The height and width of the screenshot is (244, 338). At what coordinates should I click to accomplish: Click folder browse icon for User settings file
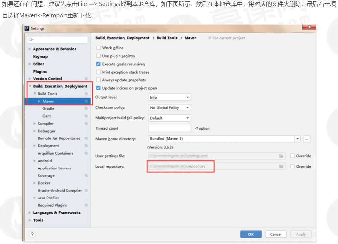click(x=281, y=156)
